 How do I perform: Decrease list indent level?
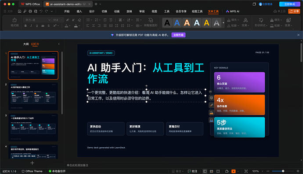(x=105, y=20)
